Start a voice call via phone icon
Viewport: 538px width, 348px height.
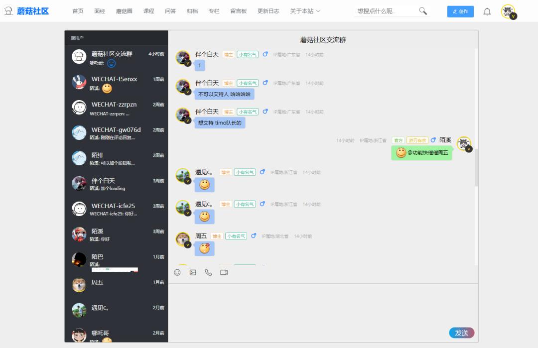(x=208, y=272)
